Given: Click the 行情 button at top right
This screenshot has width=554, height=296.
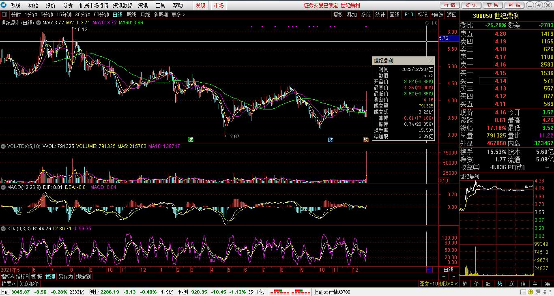Looking at the screenshot, I should click(450, 5).
